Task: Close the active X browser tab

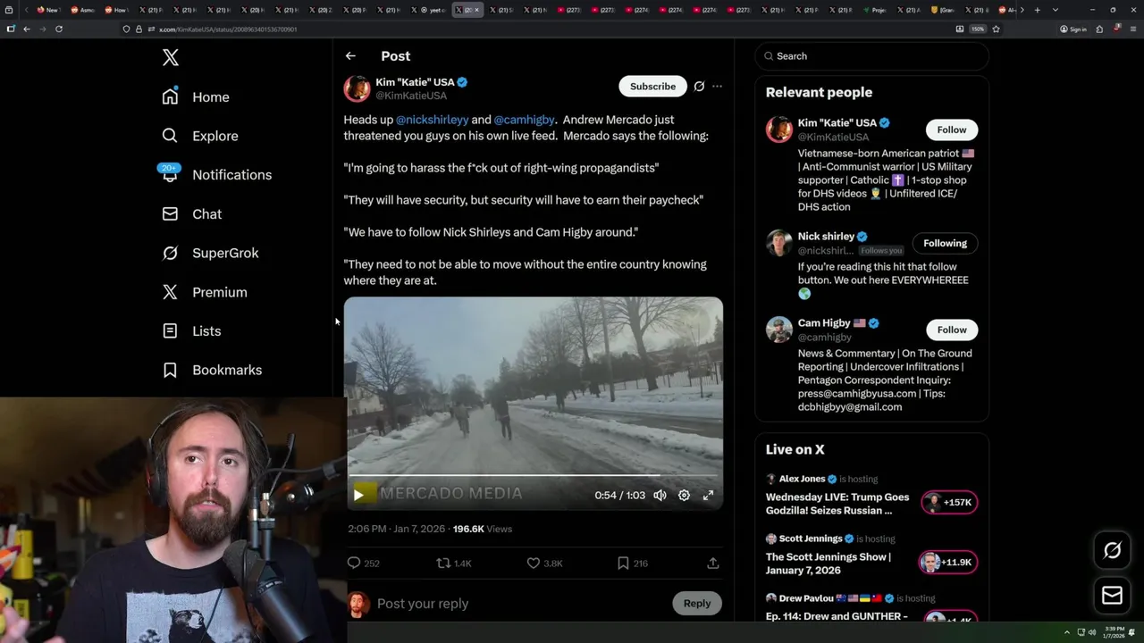Action: [476, 10]
